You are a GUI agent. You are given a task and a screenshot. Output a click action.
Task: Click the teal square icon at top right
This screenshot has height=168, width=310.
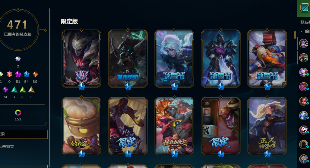click(305, 8)
